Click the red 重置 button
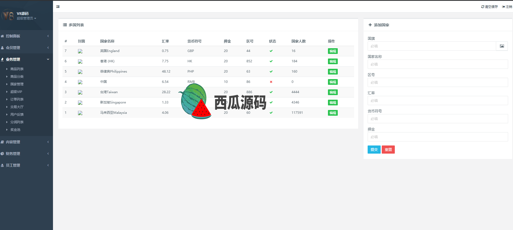Image resolution: width=513 pixels, height=230 pixels. coord(388,150)
